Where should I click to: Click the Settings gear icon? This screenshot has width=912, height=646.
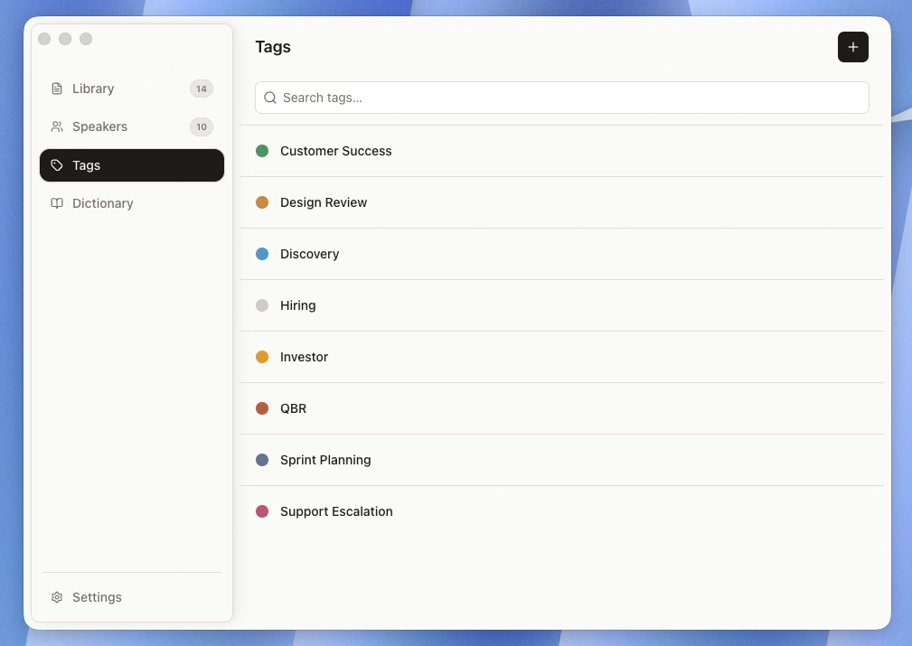[56, 597]
